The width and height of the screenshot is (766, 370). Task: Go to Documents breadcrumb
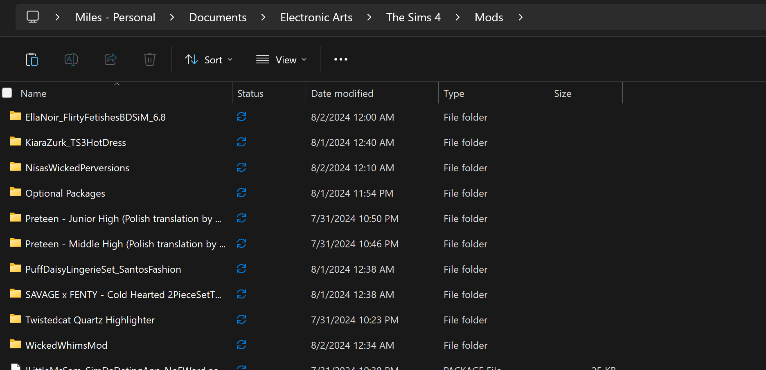[x=218, y=17]
